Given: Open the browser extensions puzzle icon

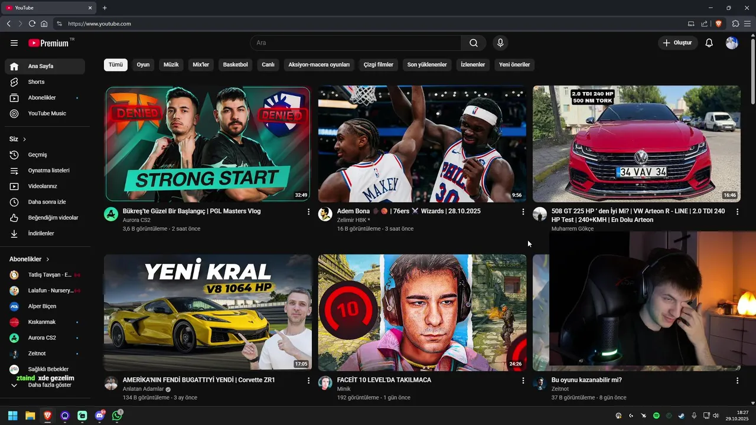Looking at the screenshot, I should [x=735, y=24].
